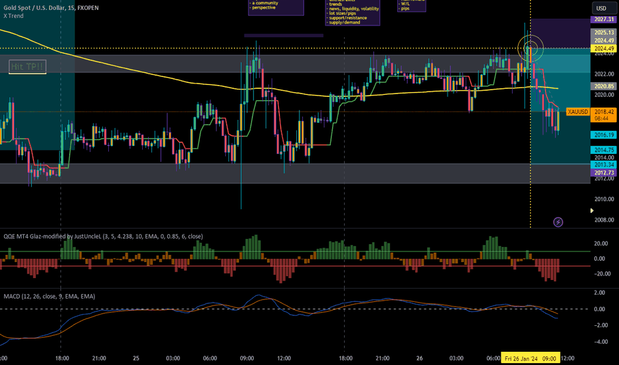Viewport: 619px width, 365px height.
Task: Click the Gold Spot / U.S. Dollar chart title
Action: click(51, 8)
